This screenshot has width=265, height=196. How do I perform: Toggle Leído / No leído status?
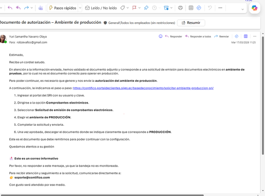(101, 8)
